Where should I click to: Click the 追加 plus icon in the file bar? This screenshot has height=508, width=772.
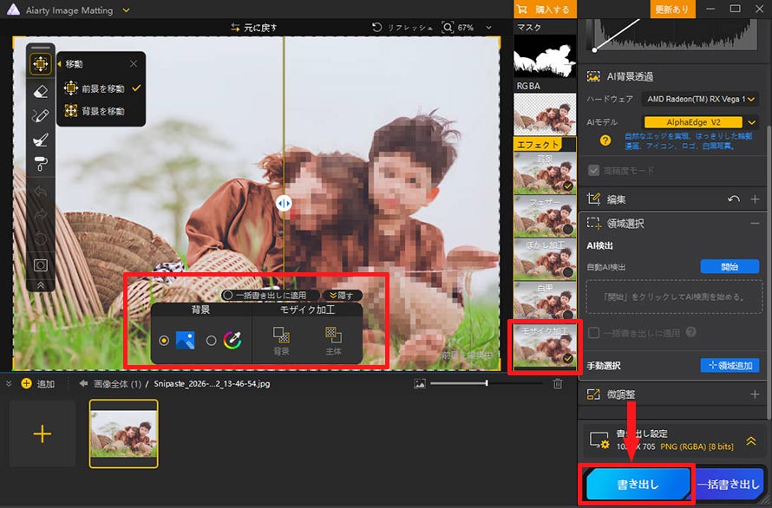tap(27, 383)
